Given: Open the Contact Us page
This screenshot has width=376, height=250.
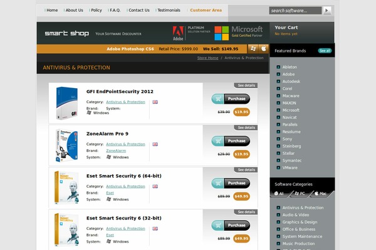Looking at the screenshot, I should point(139,10).
